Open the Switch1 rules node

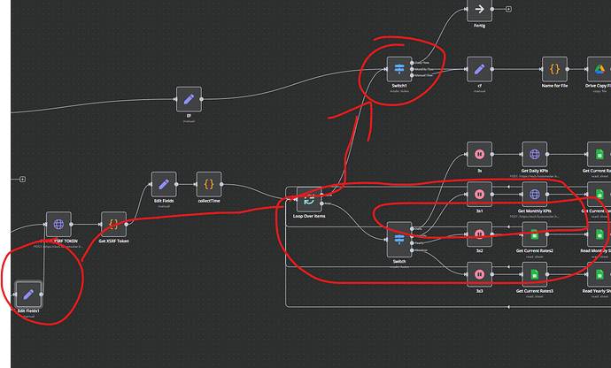pyautogui.click(x=399, y=69)
